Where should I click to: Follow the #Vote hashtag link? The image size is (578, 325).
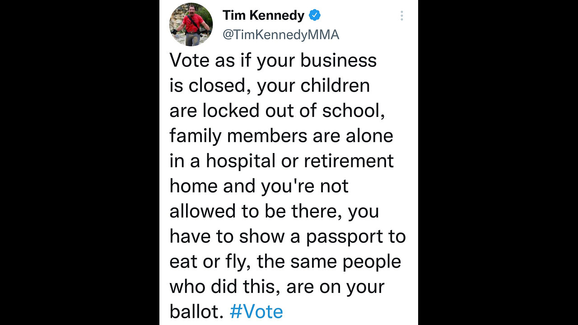coord(256,312)
